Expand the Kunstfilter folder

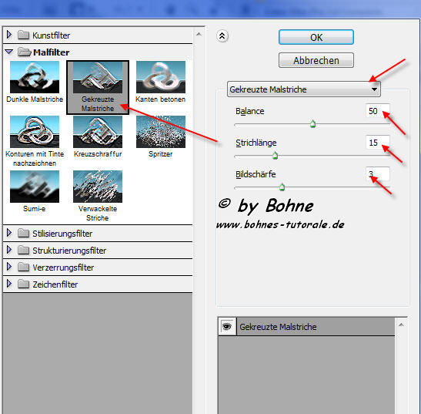(x=9, y=35)
